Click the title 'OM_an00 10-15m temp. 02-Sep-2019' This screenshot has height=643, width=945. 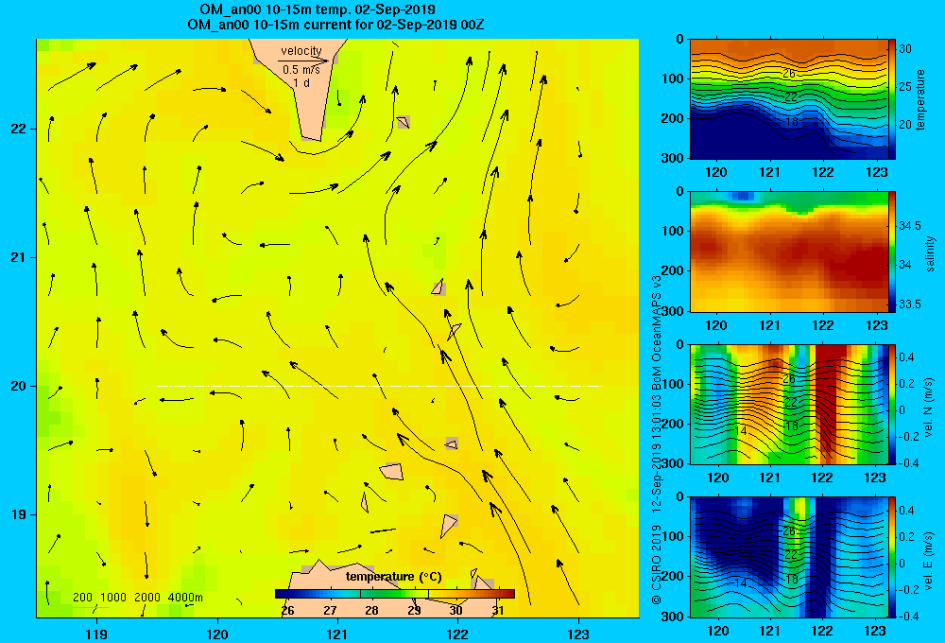pos(317,9)
